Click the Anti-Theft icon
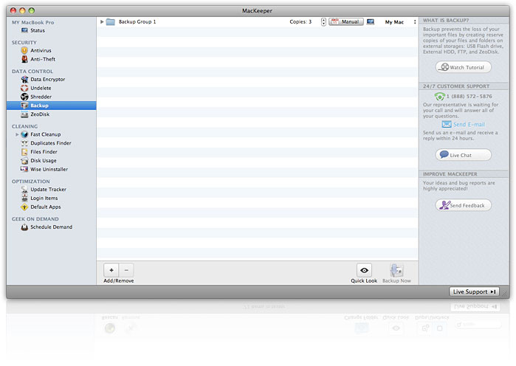 [24, 59]
